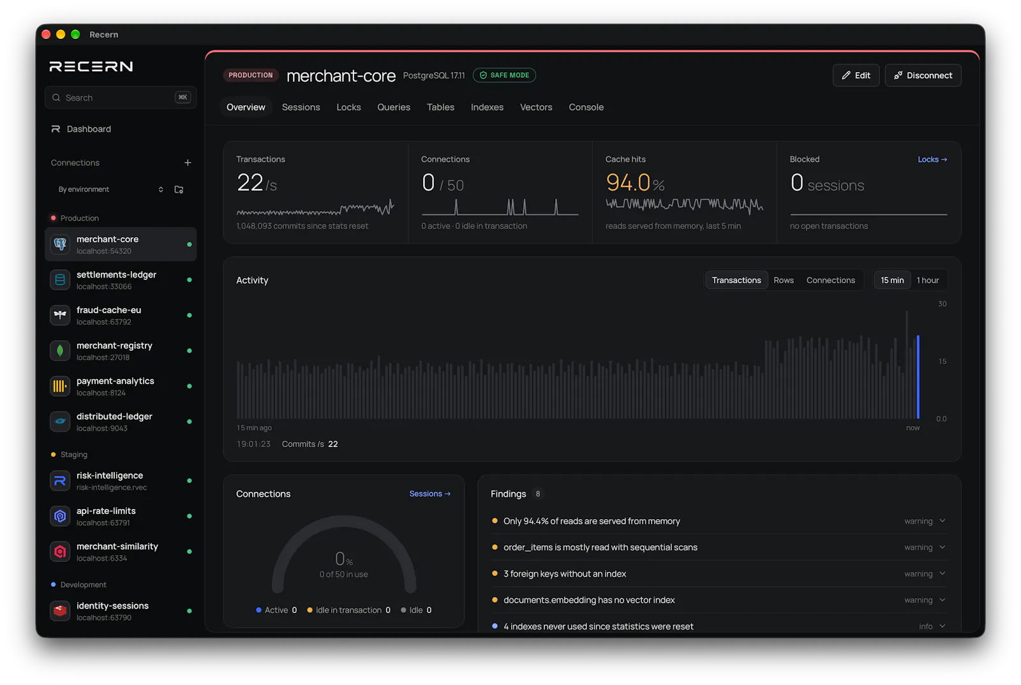This screenshot has width=1021, height=685.
Task: Open the payment-analytics connection icon
Action: point(60,386)
